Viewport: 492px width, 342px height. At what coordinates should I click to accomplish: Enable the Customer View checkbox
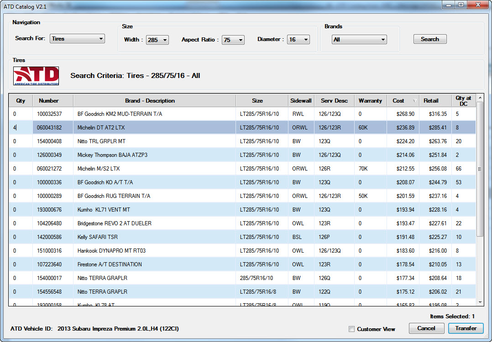tap(352, 329)
